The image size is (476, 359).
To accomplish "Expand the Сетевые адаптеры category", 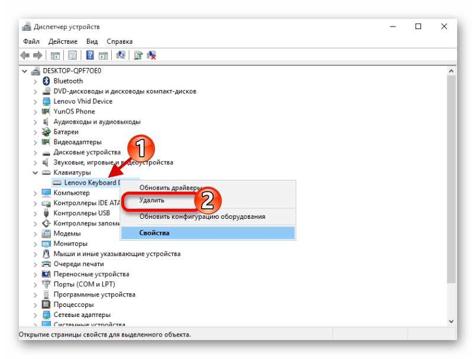I will point(35,315).
